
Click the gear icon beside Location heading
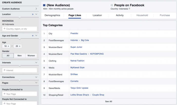[33, 14]
